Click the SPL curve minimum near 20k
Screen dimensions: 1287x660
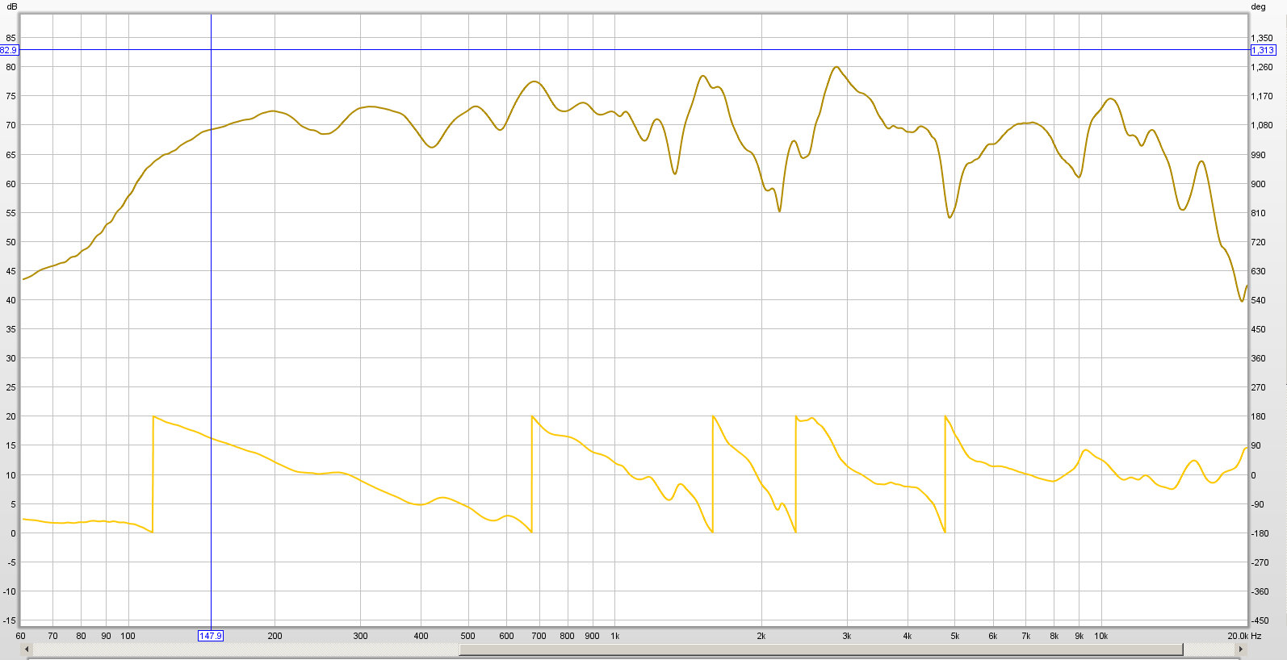pos(1242,301)
